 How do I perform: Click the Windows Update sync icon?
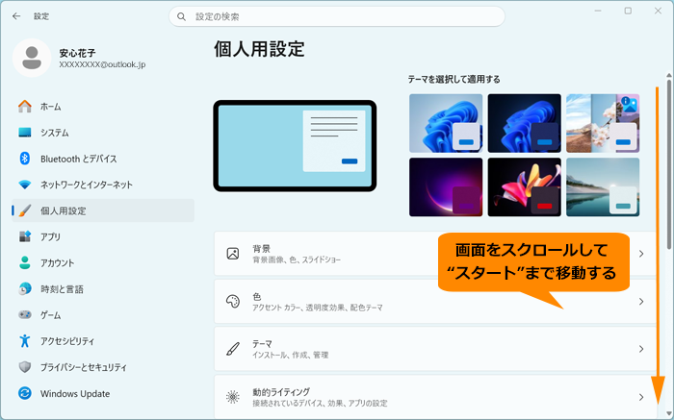click(25, 393)
